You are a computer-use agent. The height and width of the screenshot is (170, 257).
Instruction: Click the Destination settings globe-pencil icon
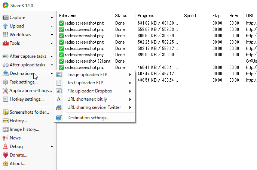59,117
